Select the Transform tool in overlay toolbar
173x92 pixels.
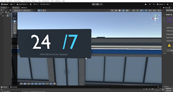15,33
